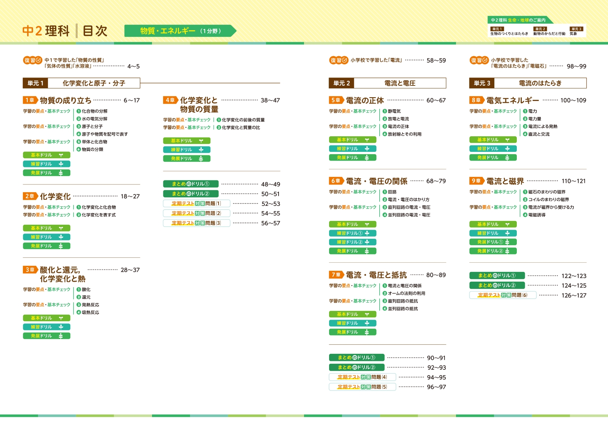Open 定期テスト対策問題(4)
Screen dimensions: 608x429
(x=363, y=377)
